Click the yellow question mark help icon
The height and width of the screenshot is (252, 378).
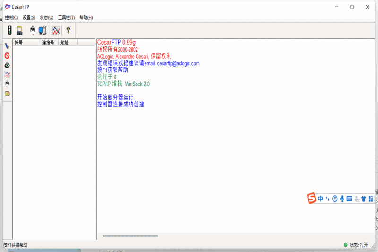pos(68,30)
